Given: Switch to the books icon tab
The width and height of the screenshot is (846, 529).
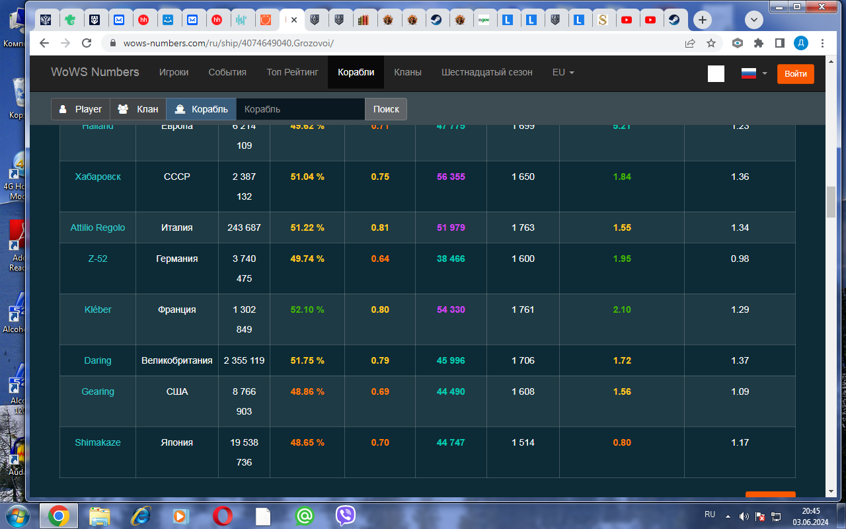Looking at the screenshot, I should (364, 20).
